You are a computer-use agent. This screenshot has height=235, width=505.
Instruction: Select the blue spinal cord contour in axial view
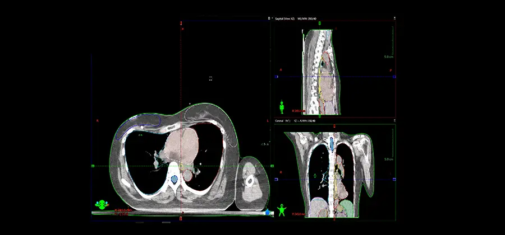tap(175, 179)
